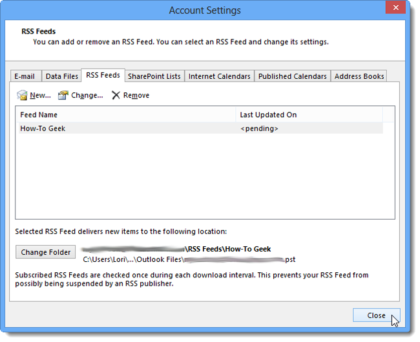Select the How-To Geek feed row
Screen dimensions: 420x342
(x=200, y=129)
